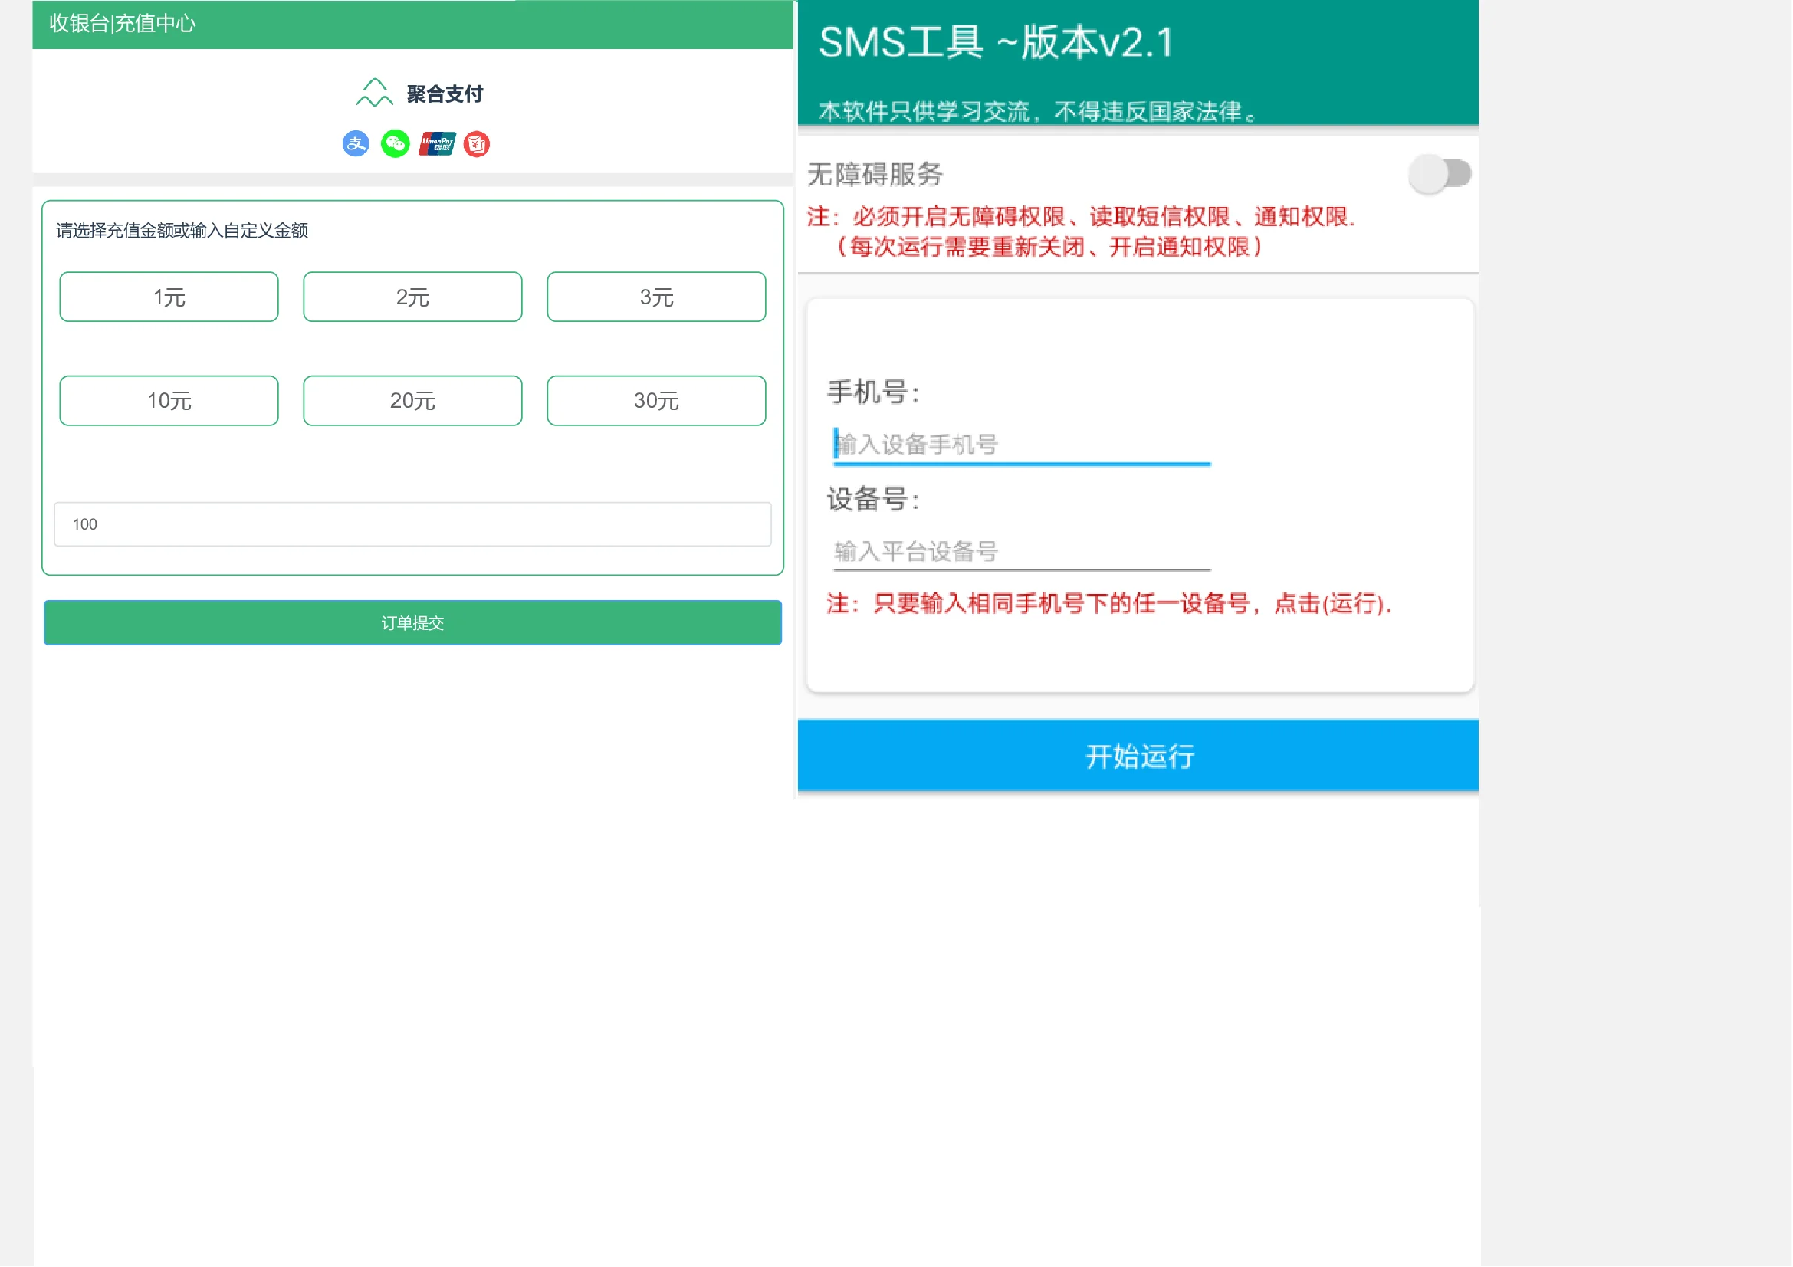This screenshot has height=1267, width=1793.
Task: Click the 聚合支付 mountain logo icon
Action: pyautogui.click(x=375, y=92)
